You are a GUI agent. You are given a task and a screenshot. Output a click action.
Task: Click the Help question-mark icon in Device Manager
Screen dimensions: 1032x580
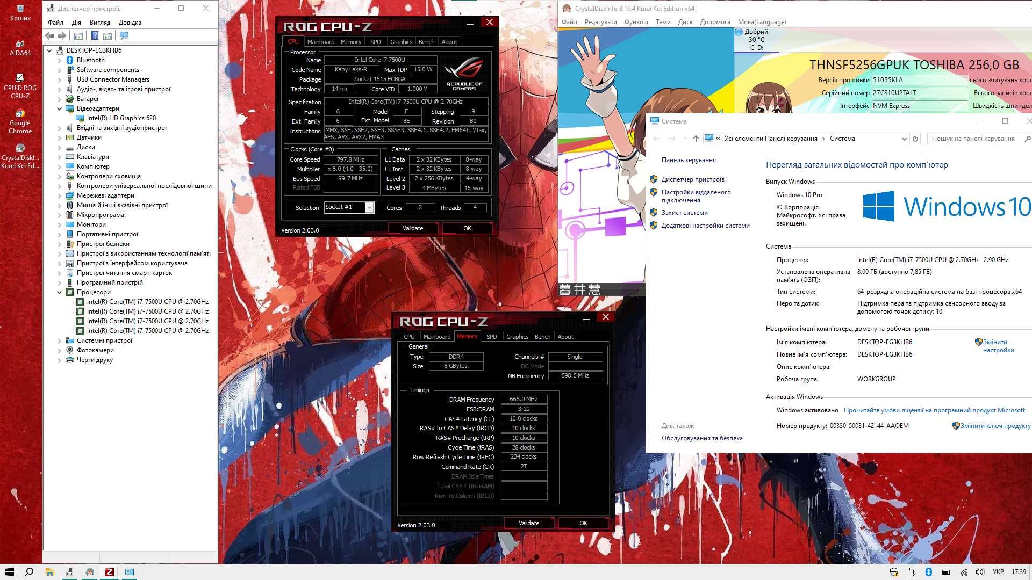[95, 35]
